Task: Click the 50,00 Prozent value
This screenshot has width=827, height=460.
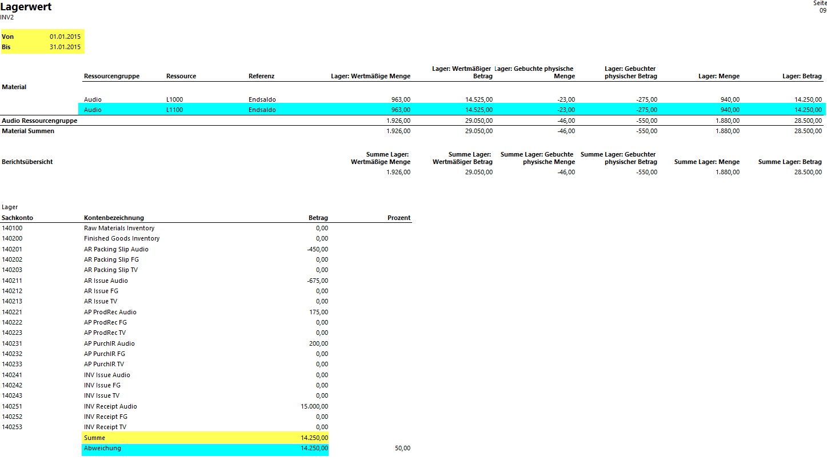Action: (402, 448)
